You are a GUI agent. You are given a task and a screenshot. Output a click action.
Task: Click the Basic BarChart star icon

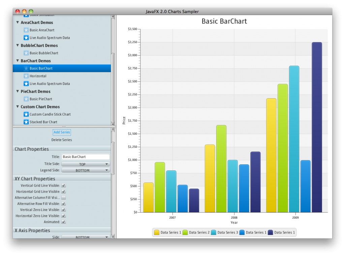click(x=26, y=68)
